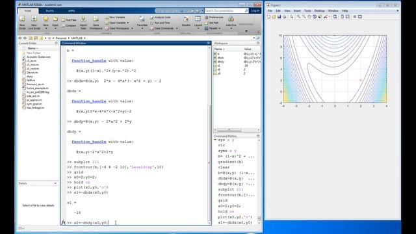Click the Print Figure icon

coord(285,17)
